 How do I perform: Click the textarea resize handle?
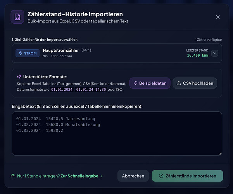[220, 154]
